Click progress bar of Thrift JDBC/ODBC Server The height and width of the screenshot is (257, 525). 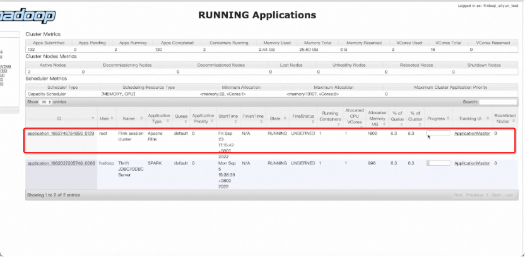coord(439,163)
